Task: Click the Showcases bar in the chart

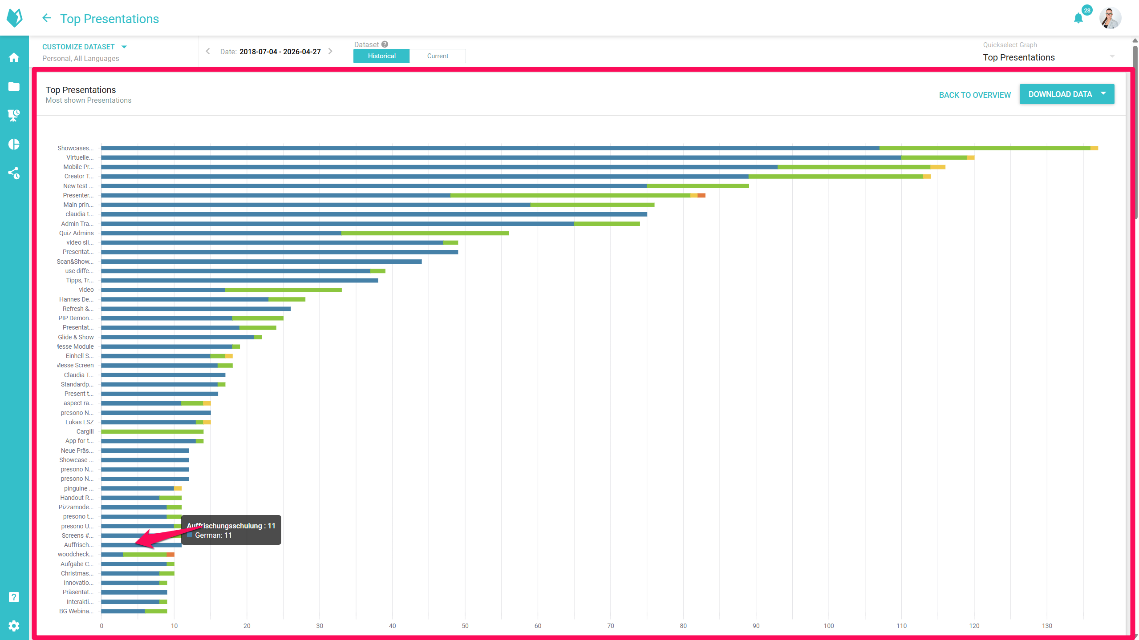Action: click(x=599, y=148)
